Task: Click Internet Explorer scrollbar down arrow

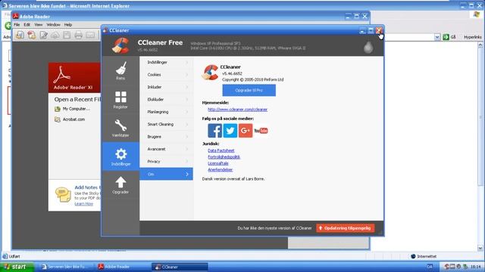Action: pos(480,248)
